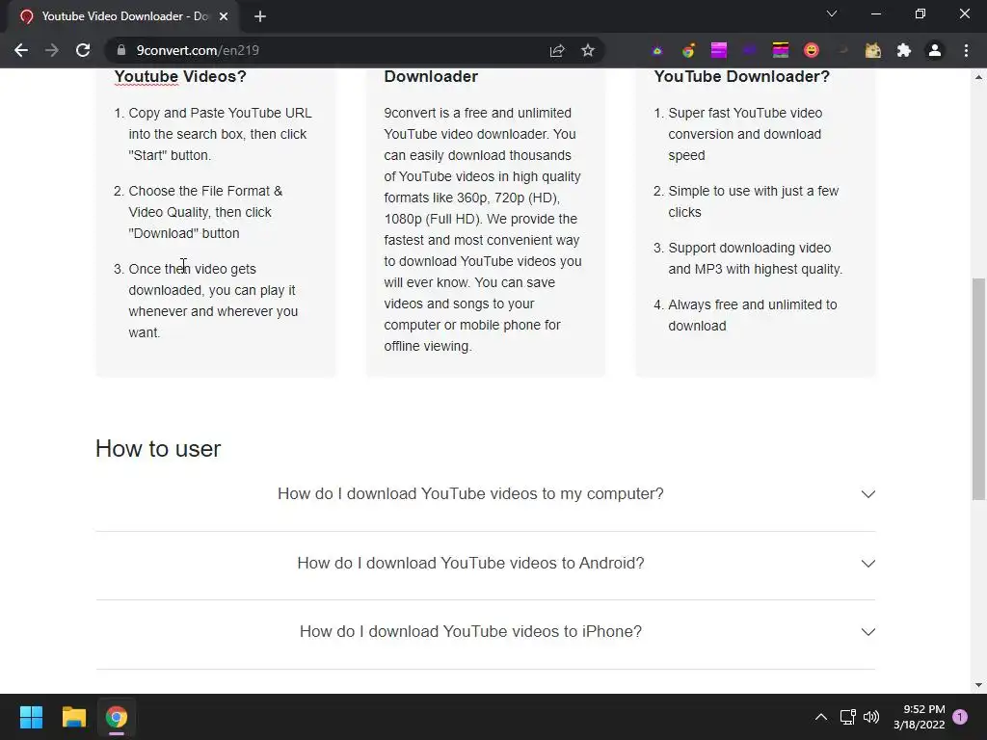Open the Doge dog extension icon
987x740 pixels.
click(x=873, y=50)
